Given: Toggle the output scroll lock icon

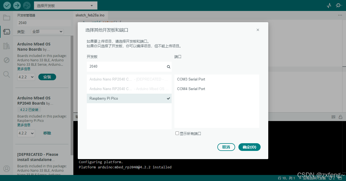Looking at the screenshot, I should tap(341, 117).
